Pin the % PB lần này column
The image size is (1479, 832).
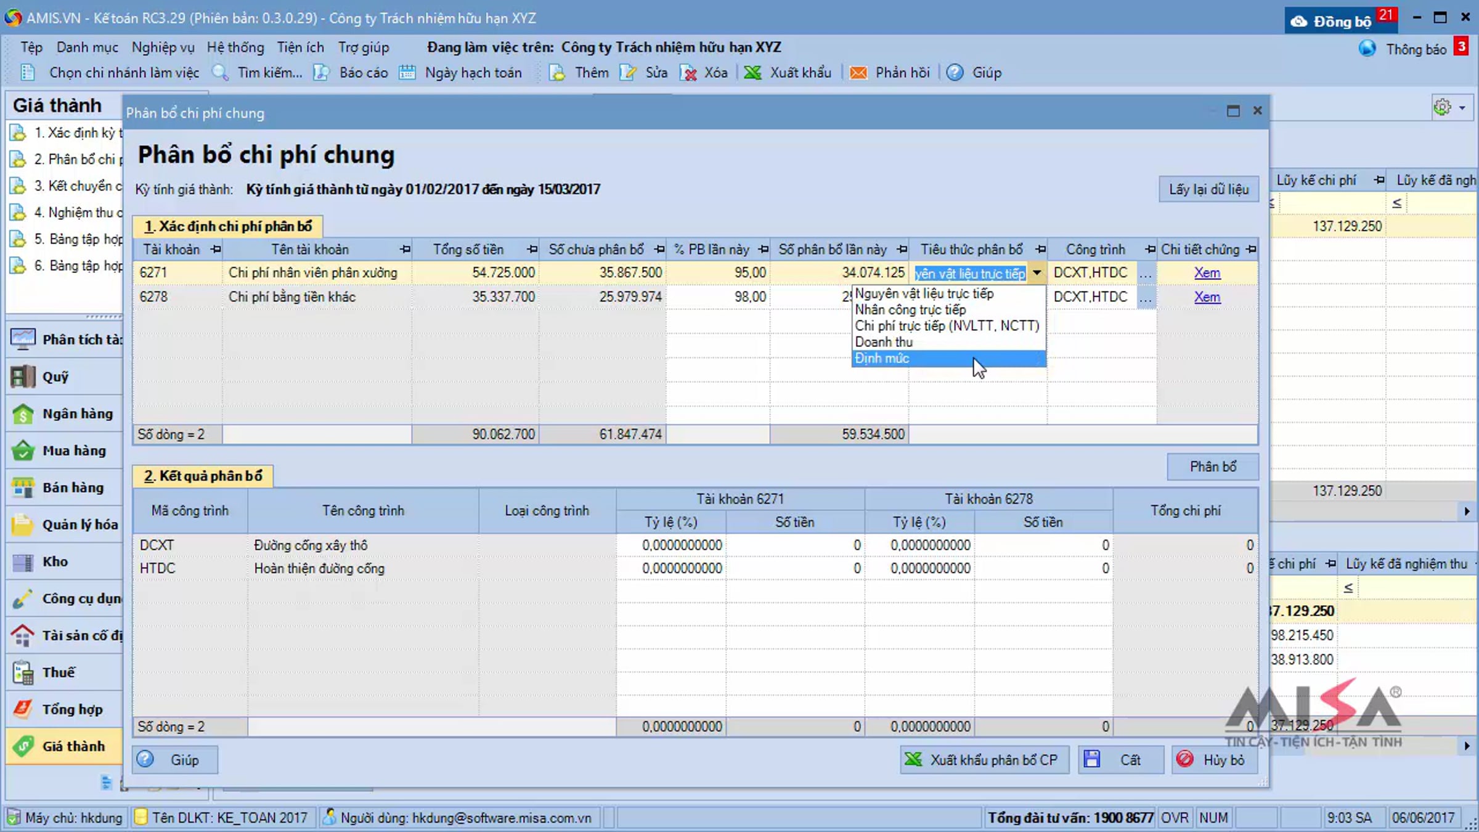(764, 250)
